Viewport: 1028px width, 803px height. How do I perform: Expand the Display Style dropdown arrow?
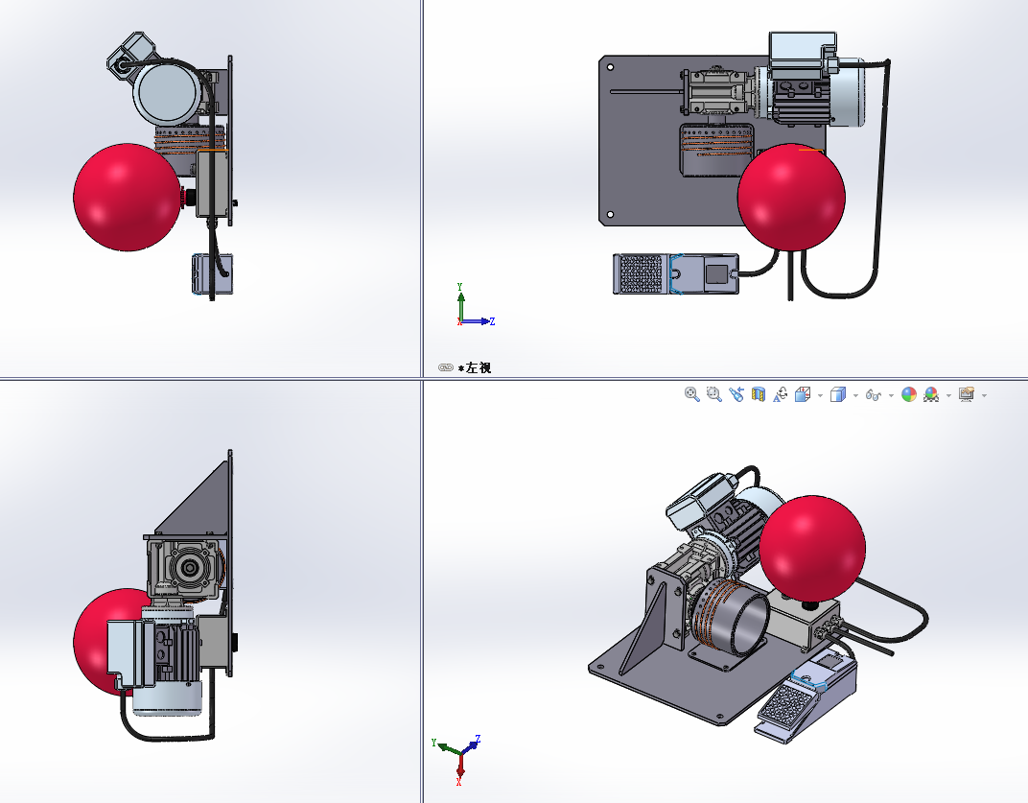coord(855,395)
